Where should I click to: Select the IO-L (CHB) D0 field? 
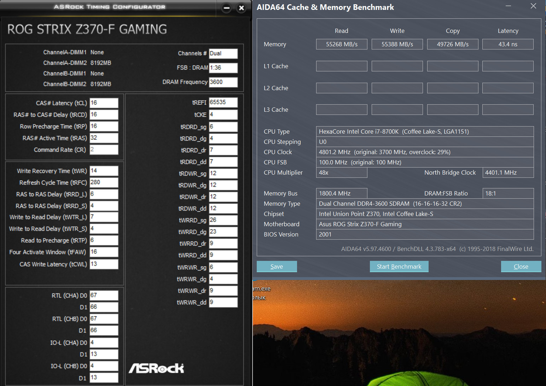(x=104, y=366)
